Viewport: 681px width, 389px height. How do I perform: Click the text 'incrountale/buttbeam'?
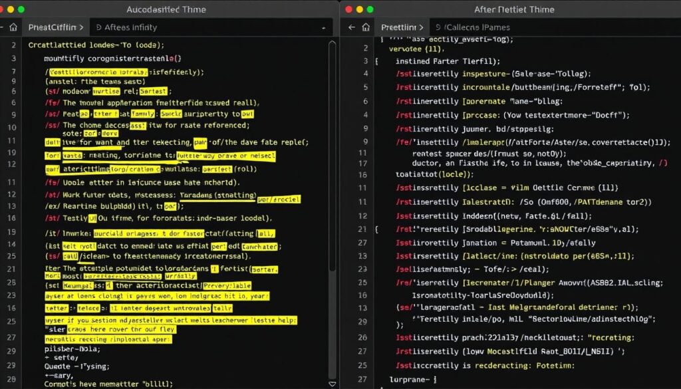click(x=507, y=87)
